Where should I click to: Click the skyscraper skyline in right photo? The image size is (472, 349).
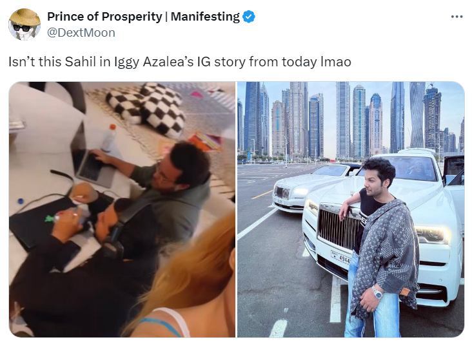(351, 120)
